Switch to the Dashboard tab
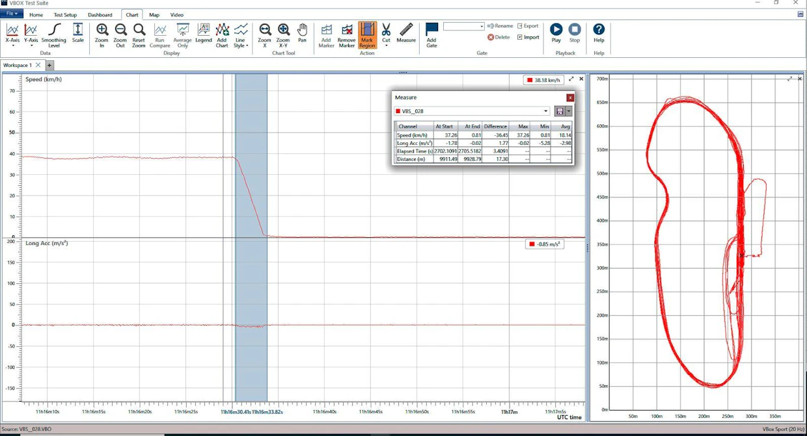 pos(100,14)
